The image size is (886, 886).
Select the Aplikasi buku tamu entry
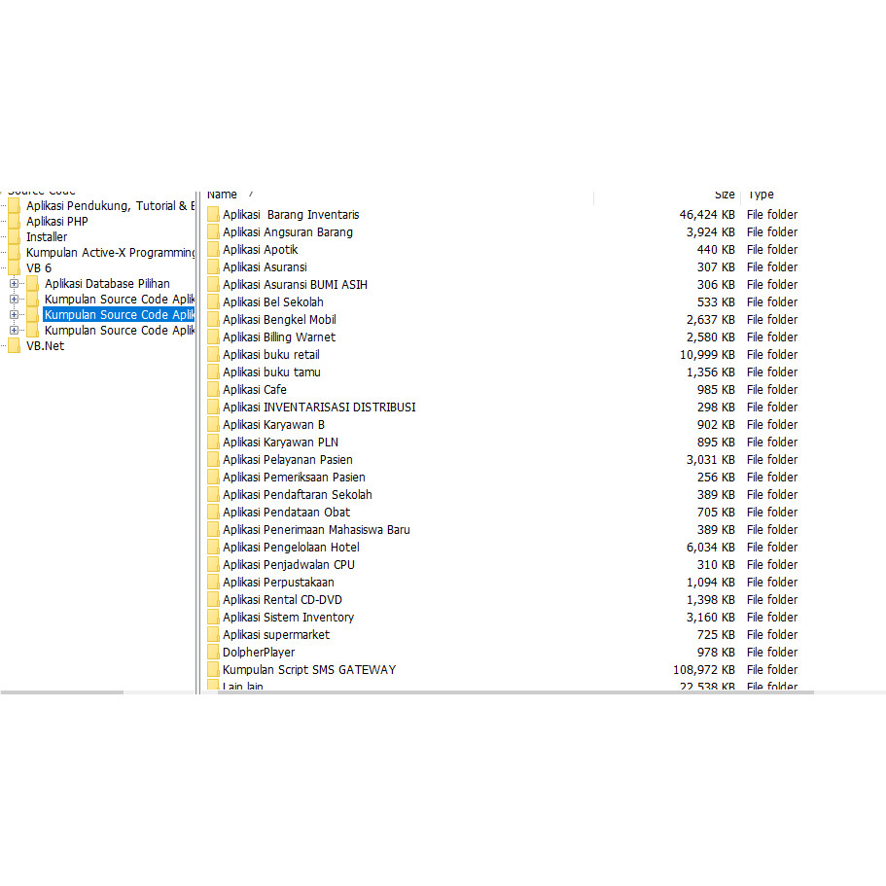(x=271, y=372)
